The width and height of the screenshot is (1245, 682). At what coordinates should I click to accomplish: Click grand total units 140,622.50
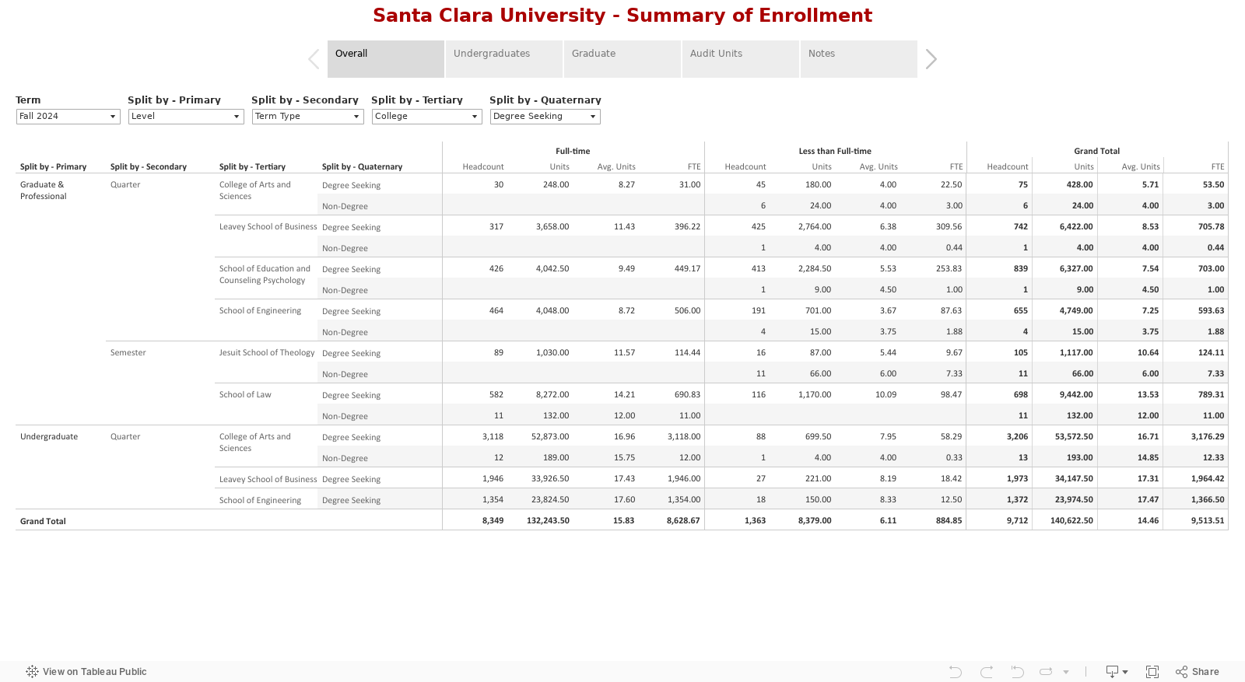[1071, 521]
